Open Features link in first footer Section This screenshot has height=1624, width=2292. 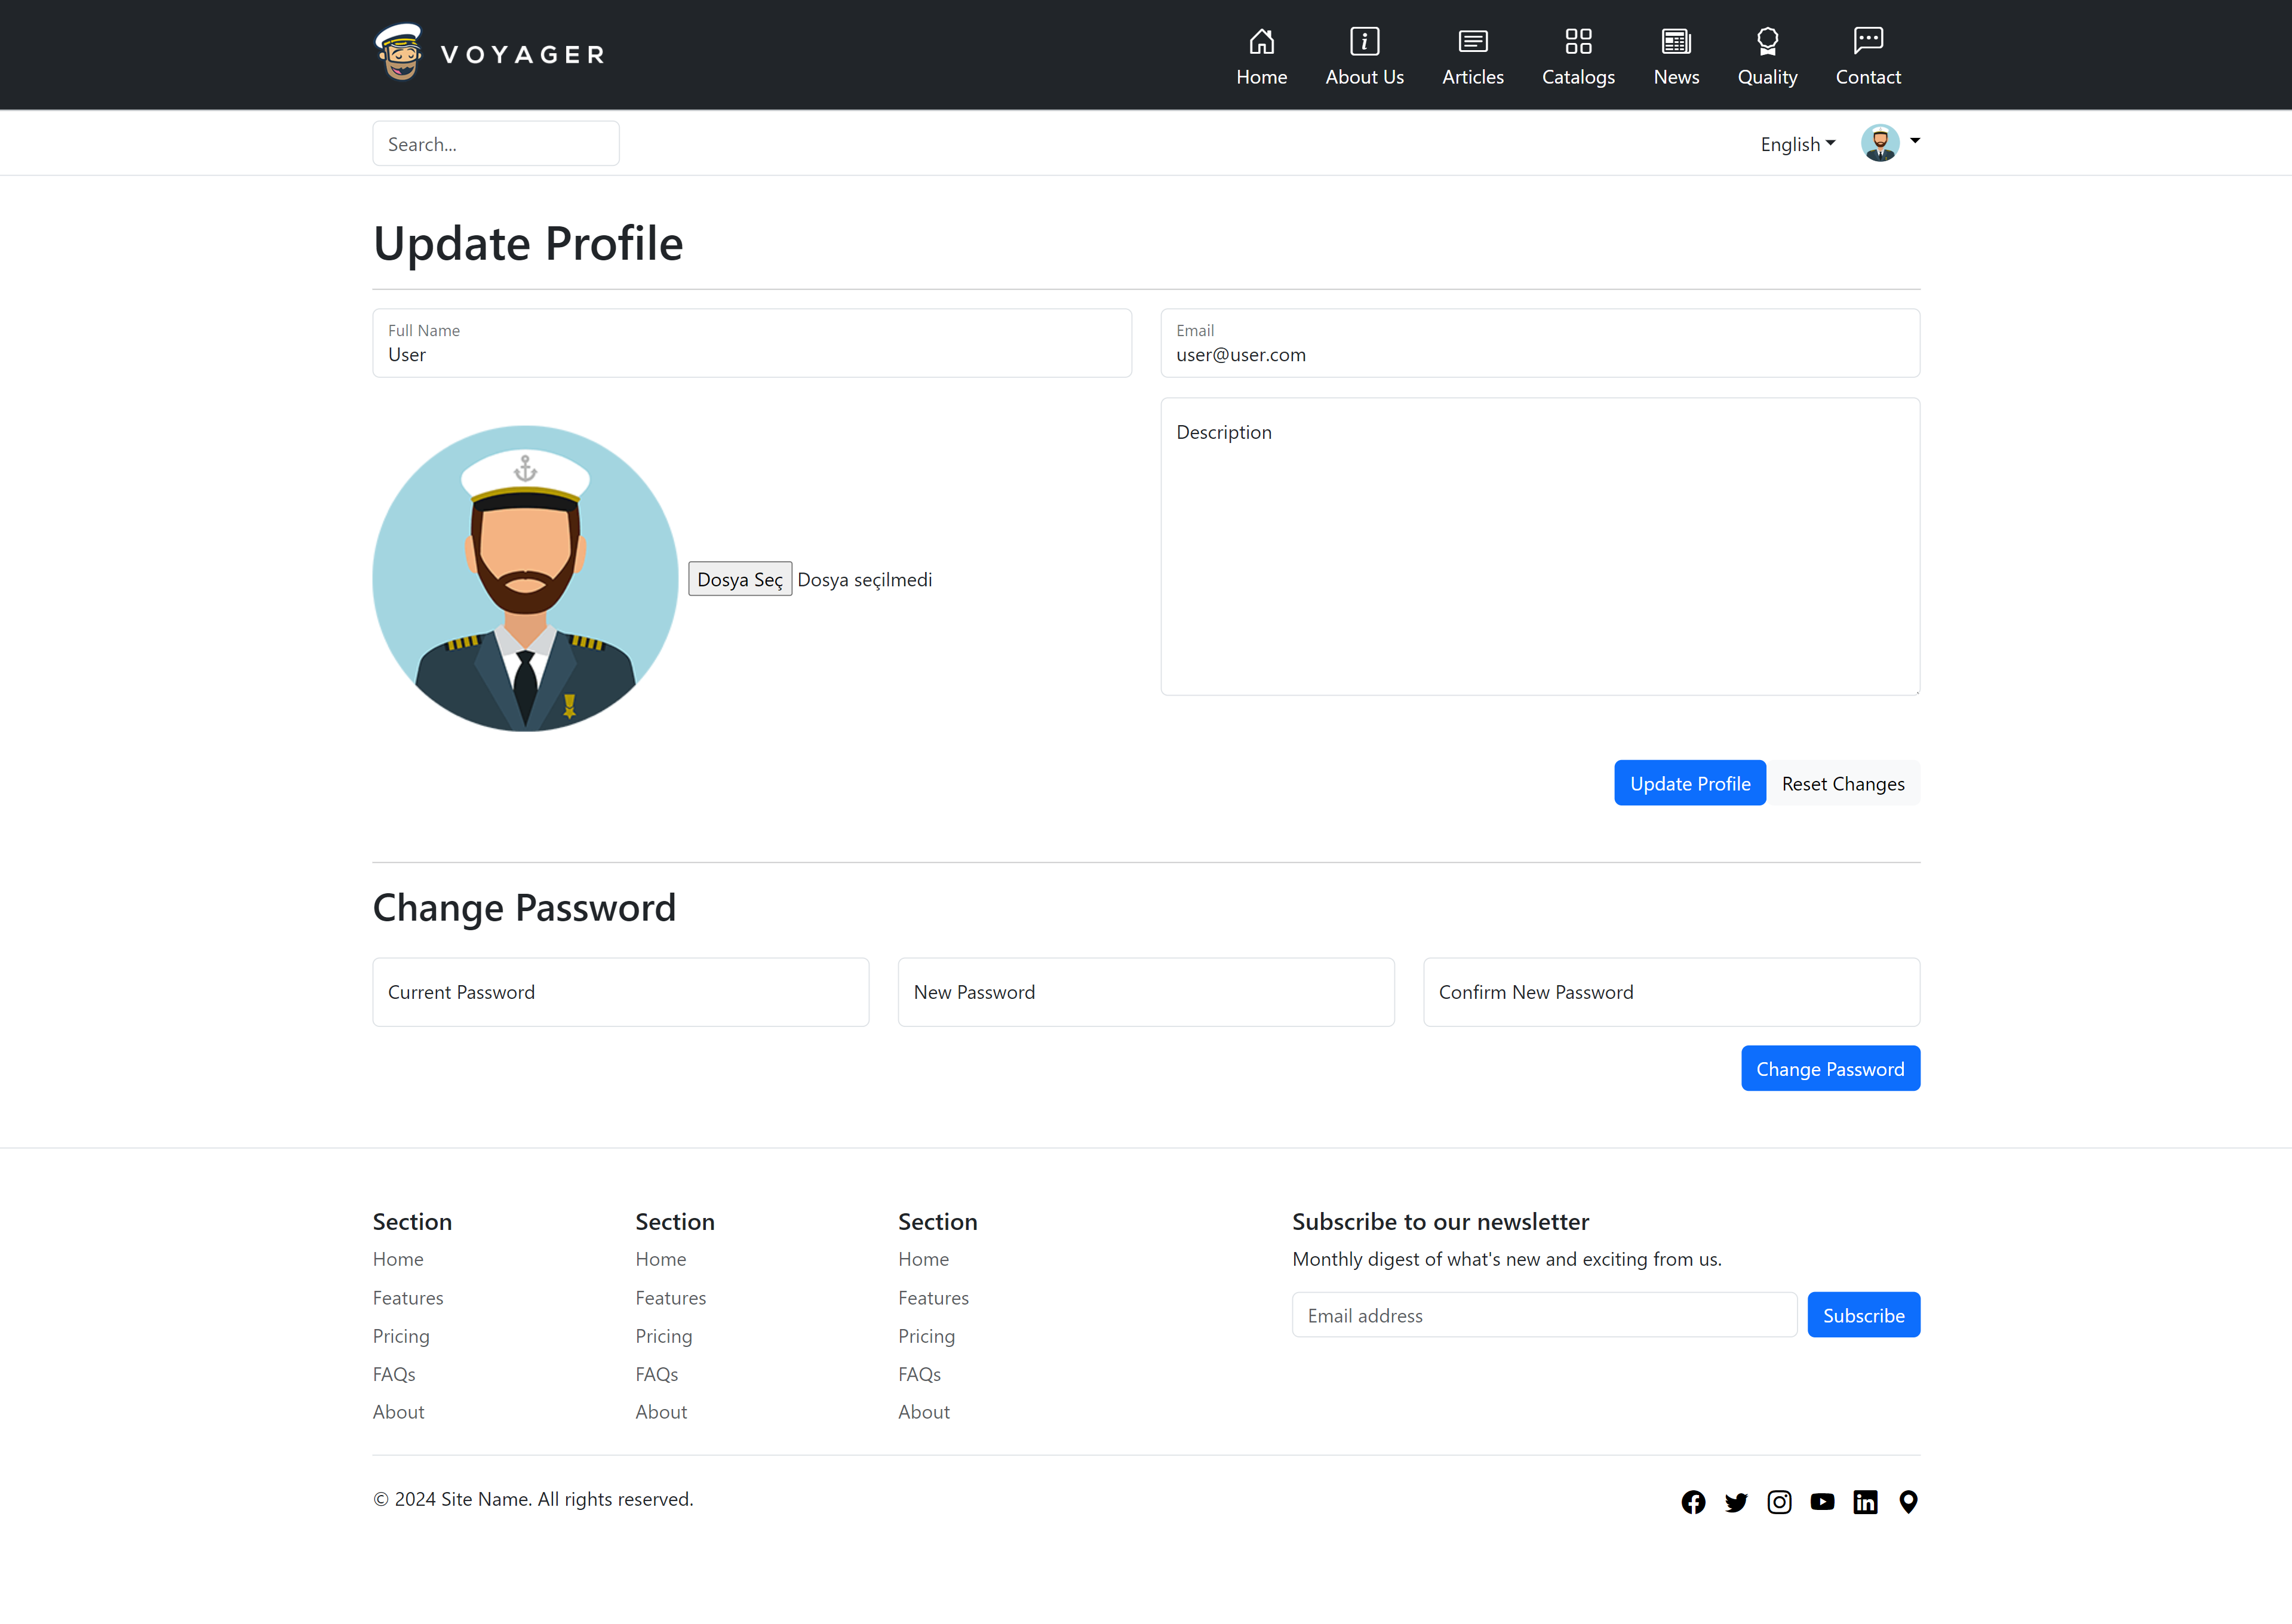click(407, 1297)
